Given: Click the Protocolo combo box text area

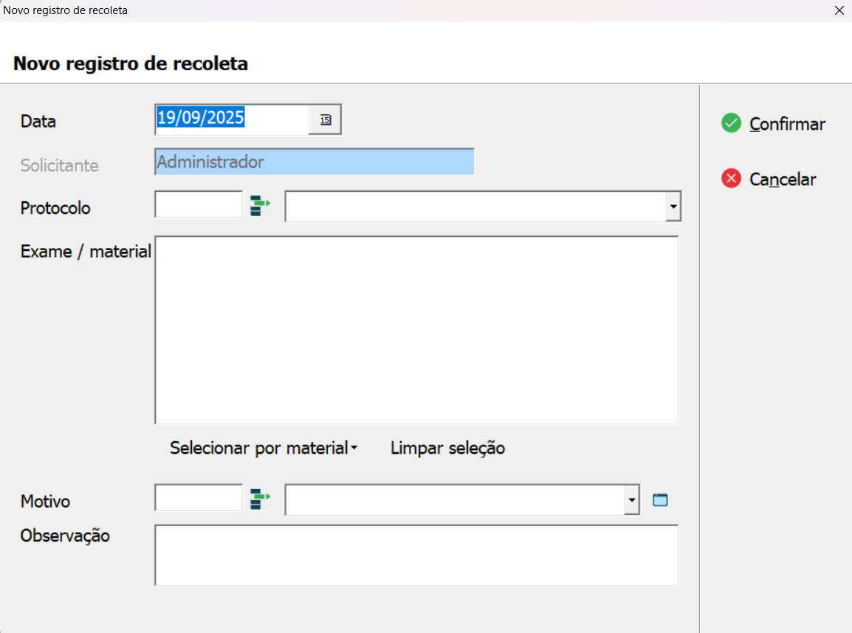Looking at the screenshot, I should 475,207.
